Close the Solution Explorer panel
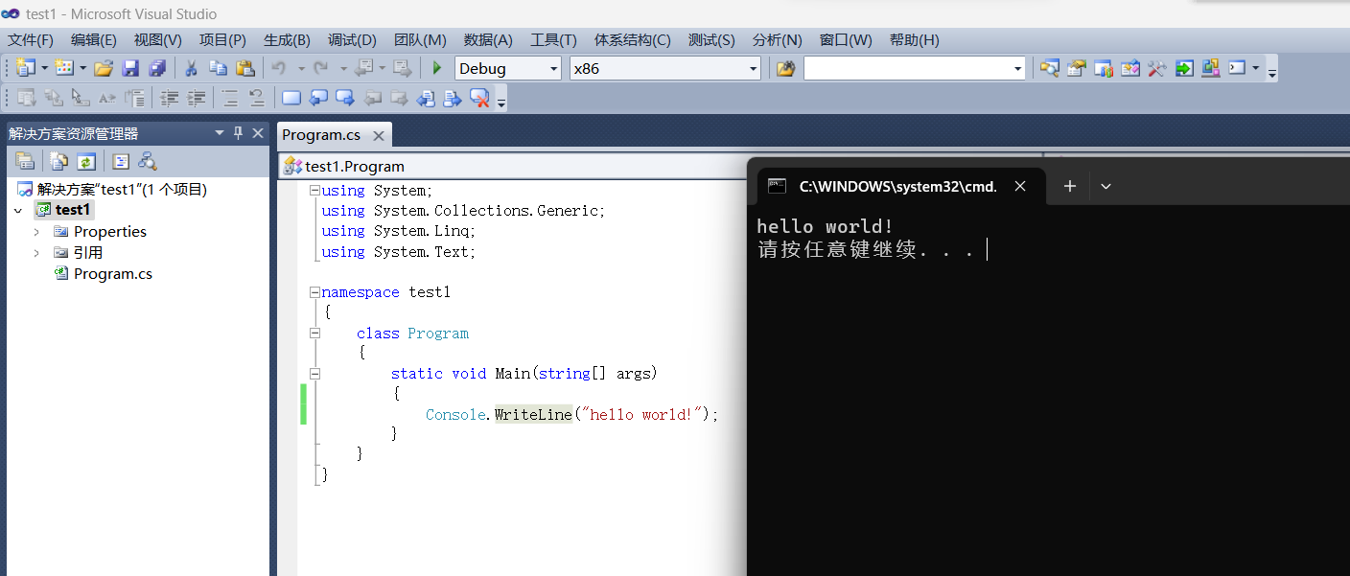1350x576 pixels. [258, 133]
